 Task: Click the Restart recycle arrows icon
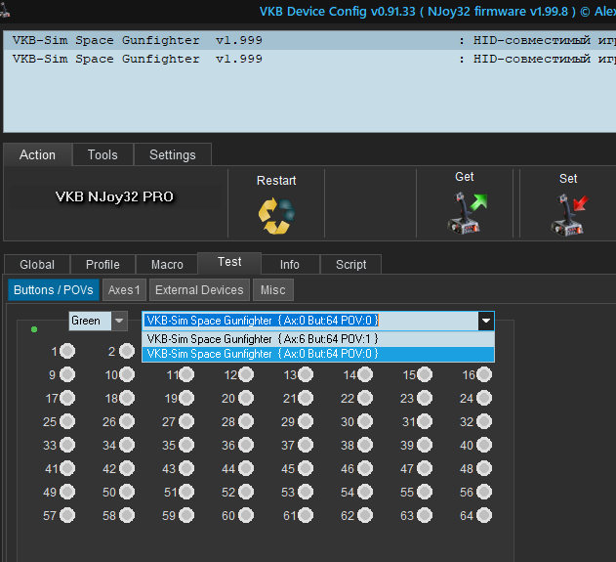[276, 216]
